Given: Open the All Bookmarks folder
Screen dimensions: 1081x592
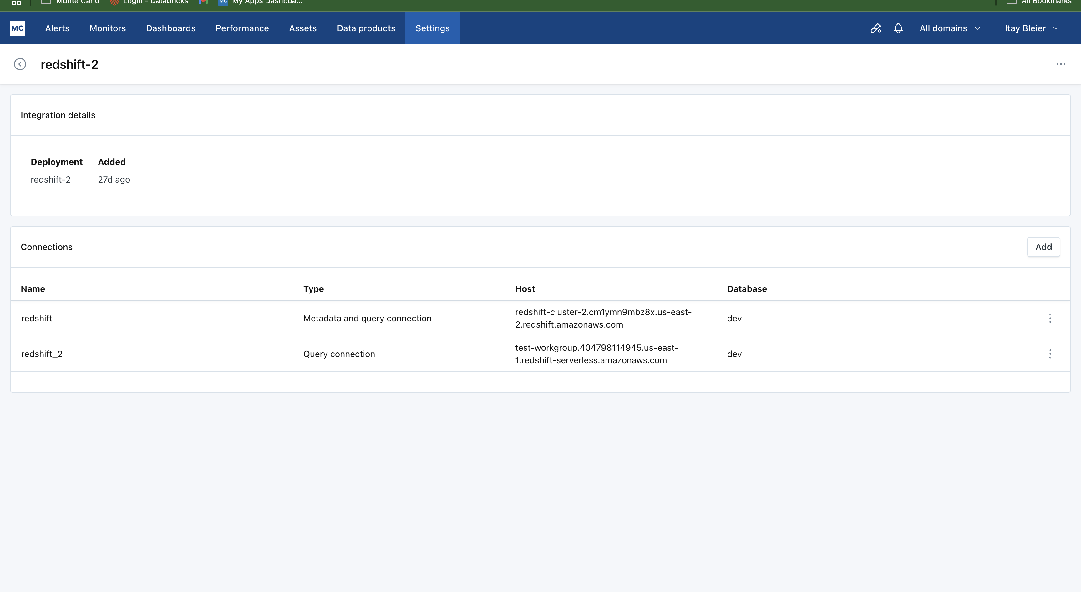Looking at the screenshot, I should tap(1039, 2).
